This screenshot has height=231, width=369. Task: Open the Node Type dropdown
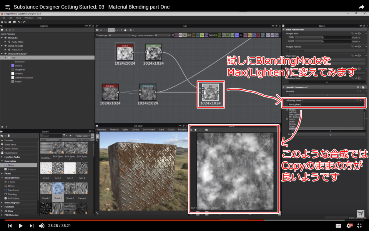pos(119,35)
